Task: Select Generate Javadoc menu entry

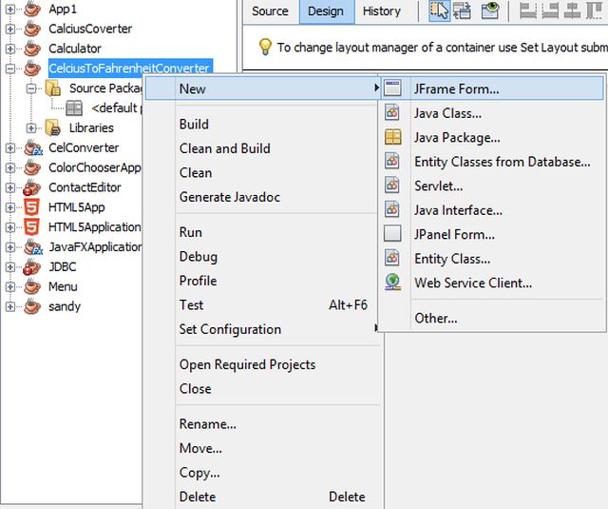Action: coord(262,197)
